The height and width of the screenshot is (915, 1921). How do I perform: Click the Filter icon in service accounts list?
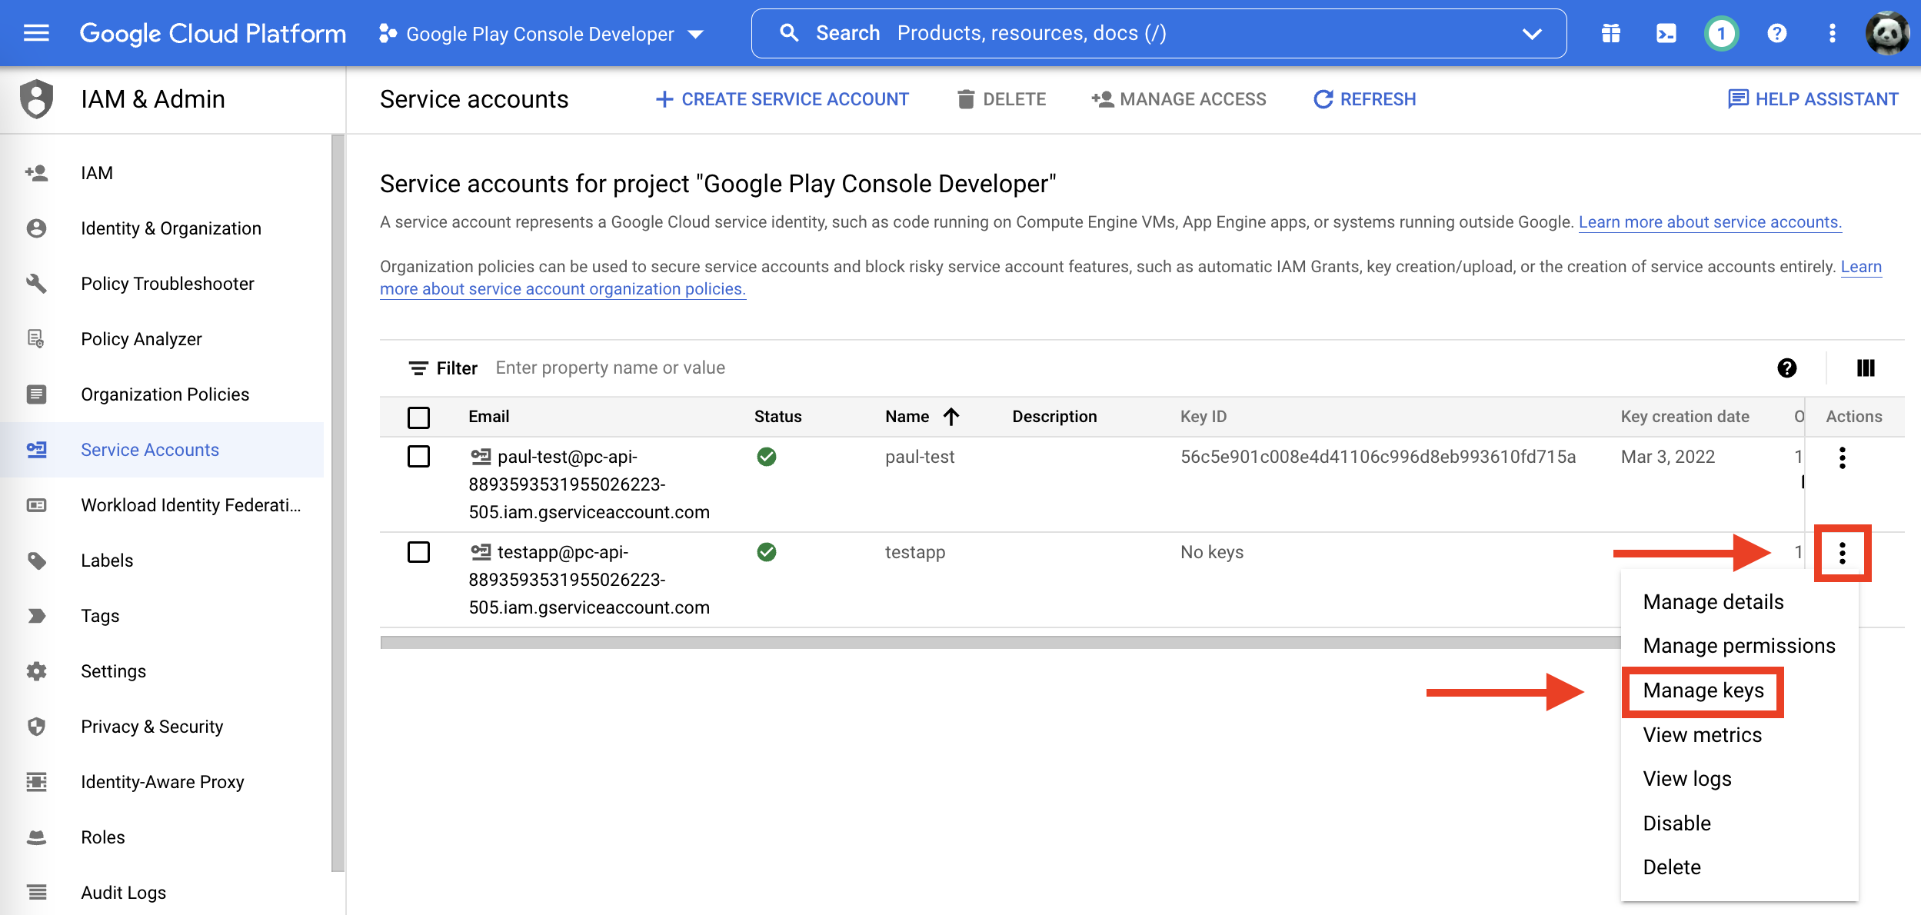(x=418, y=368)
